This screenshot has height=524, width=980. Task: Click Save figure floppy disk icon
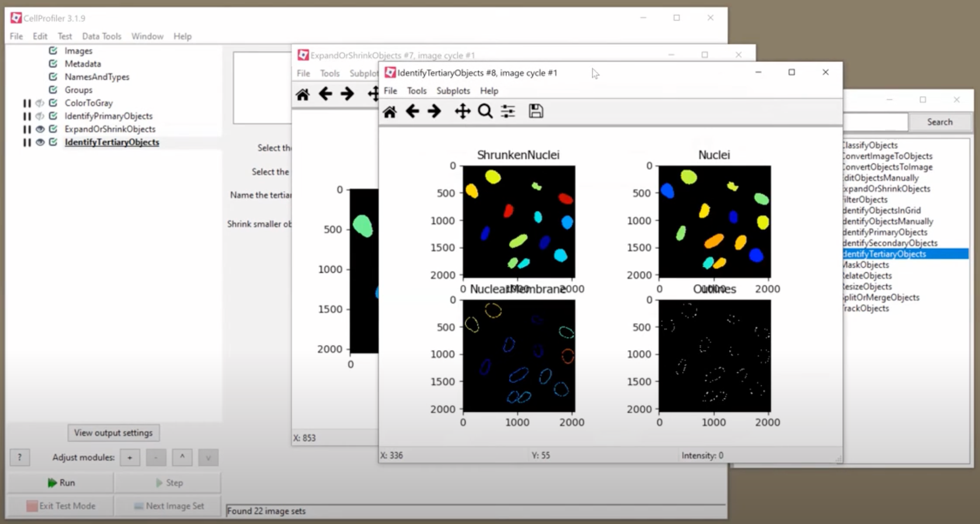tap(536, 111)
